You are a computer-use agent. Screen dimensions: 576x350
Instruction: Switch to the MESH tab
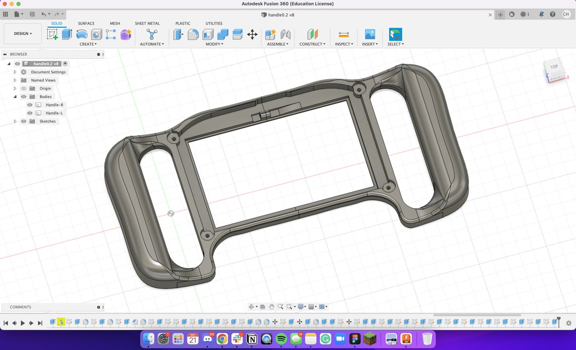[x=115, y=23]
